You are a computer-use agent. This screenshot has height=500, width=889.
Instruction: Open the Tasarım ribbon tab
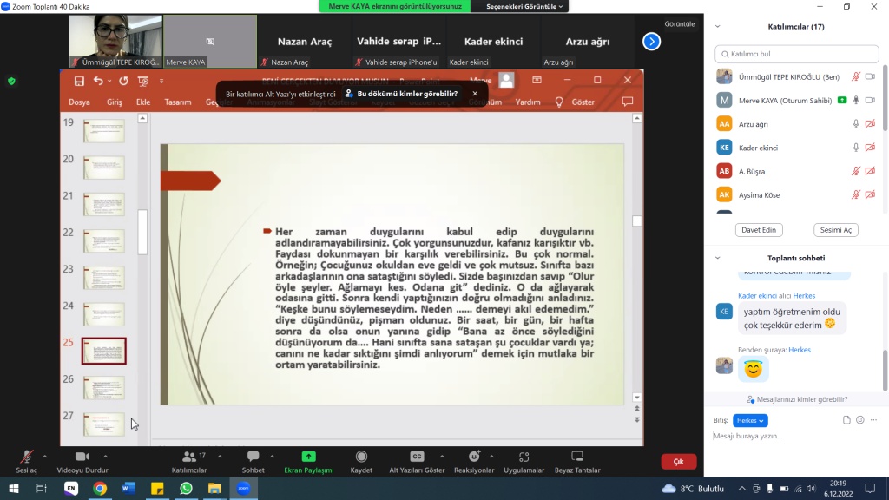point(177,102)
